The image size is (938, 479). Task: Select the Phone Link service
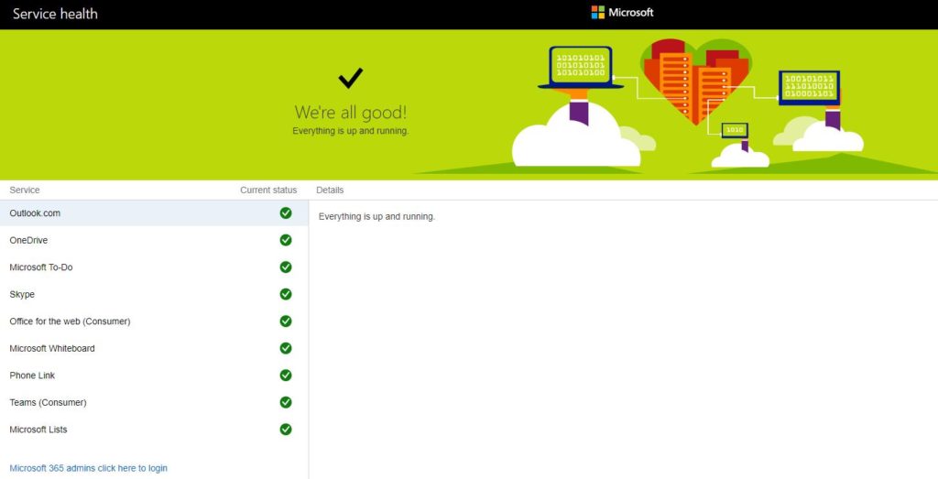(x=154, y=375)
